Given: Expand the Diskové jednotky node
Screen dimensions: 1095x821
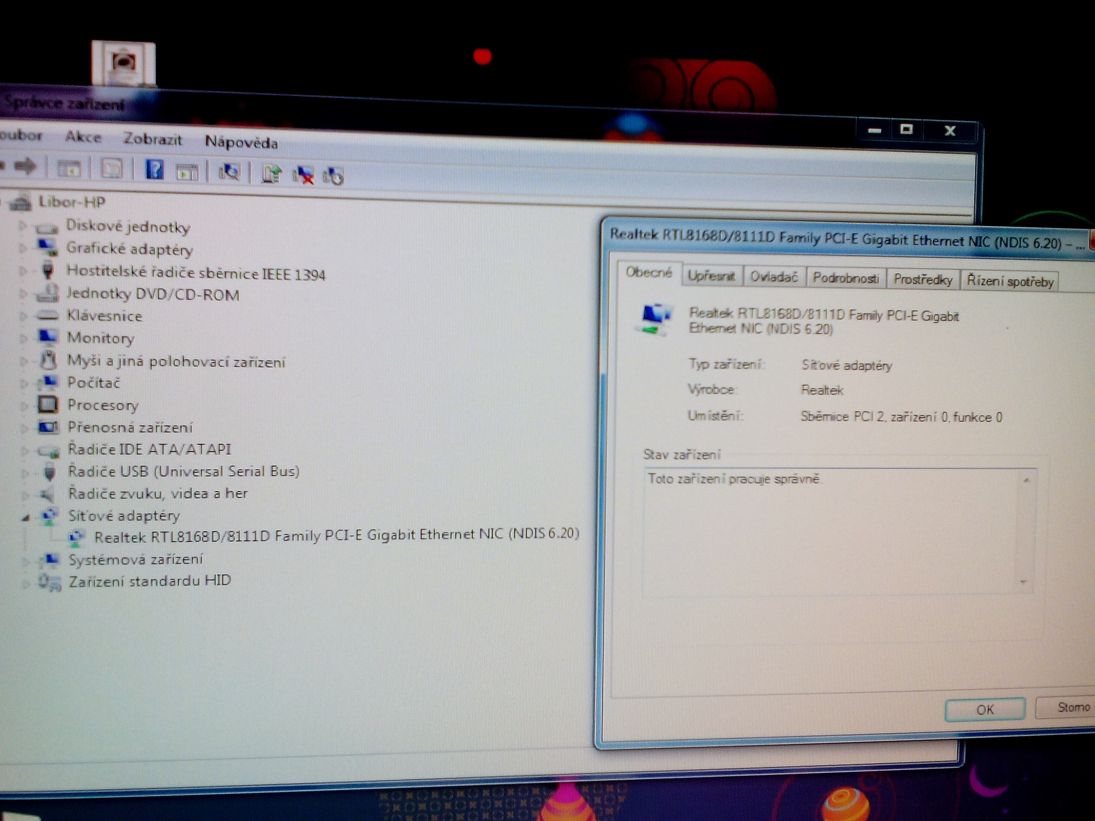Looking at the screenshot, I should (23, 226).
